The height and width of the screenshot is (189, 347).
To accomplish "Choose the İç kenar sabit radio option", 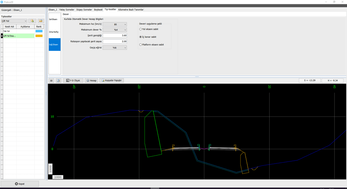I will (x=141, y=37).
